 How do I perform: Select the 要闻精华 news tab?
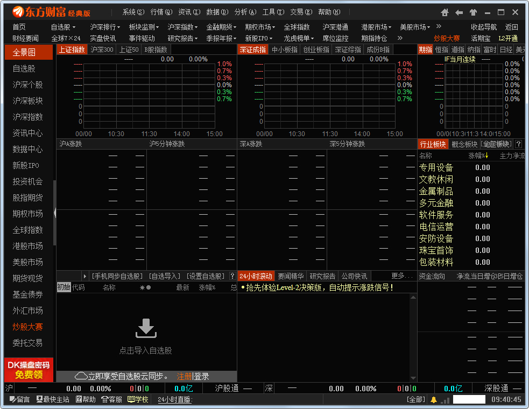pyautogui.click(x=291, y=276)
